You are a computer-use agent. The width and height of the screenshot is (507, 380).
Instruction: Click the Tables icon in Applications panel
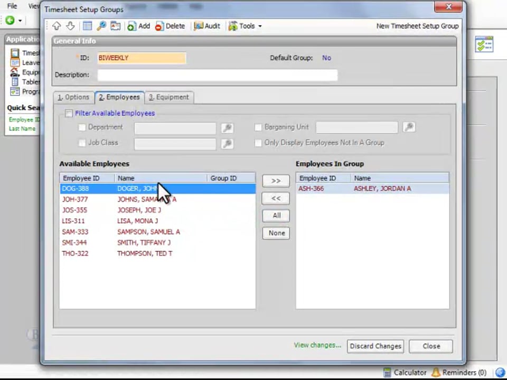click(15, 82)
